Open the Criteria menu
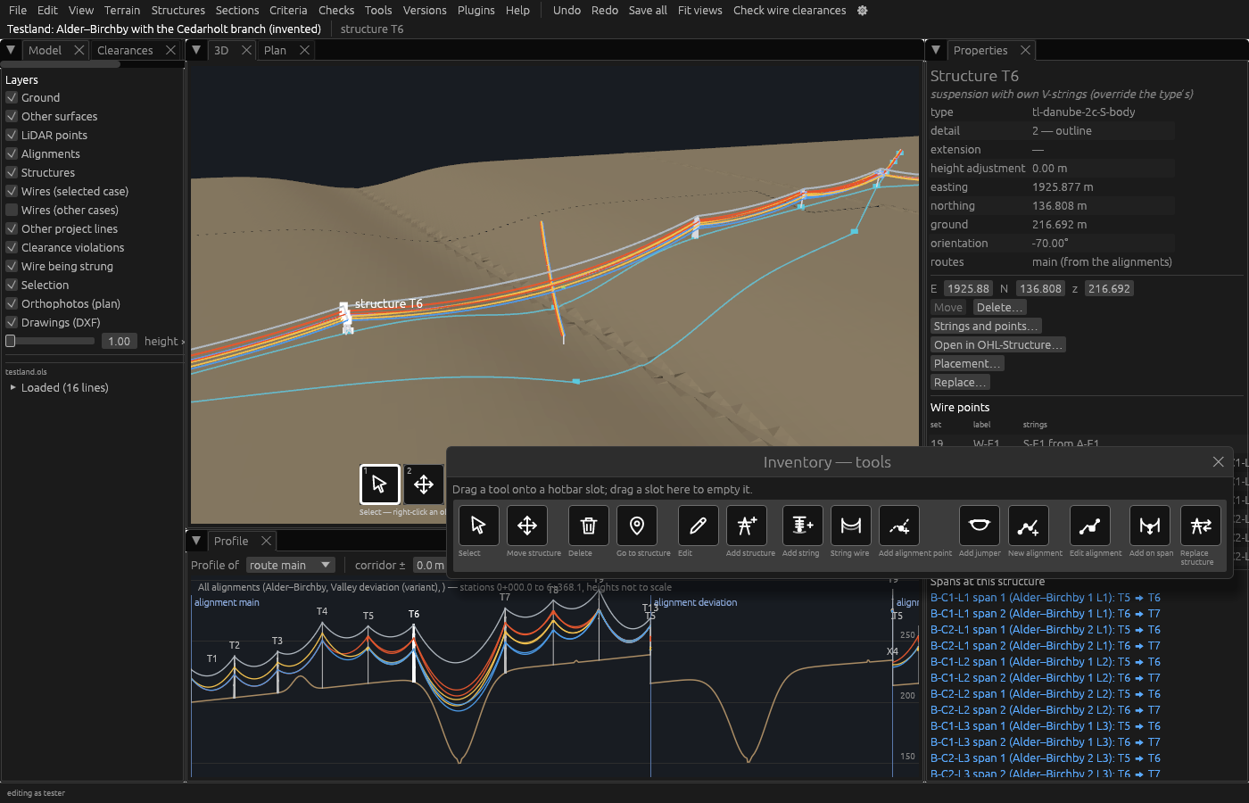This screenshot has width=1249, height=803. point(288,11)
